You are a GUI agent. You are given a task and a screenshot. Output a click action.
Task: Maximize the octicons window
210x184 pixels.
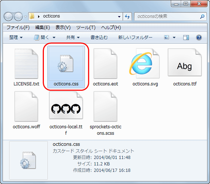coord(186,4)
